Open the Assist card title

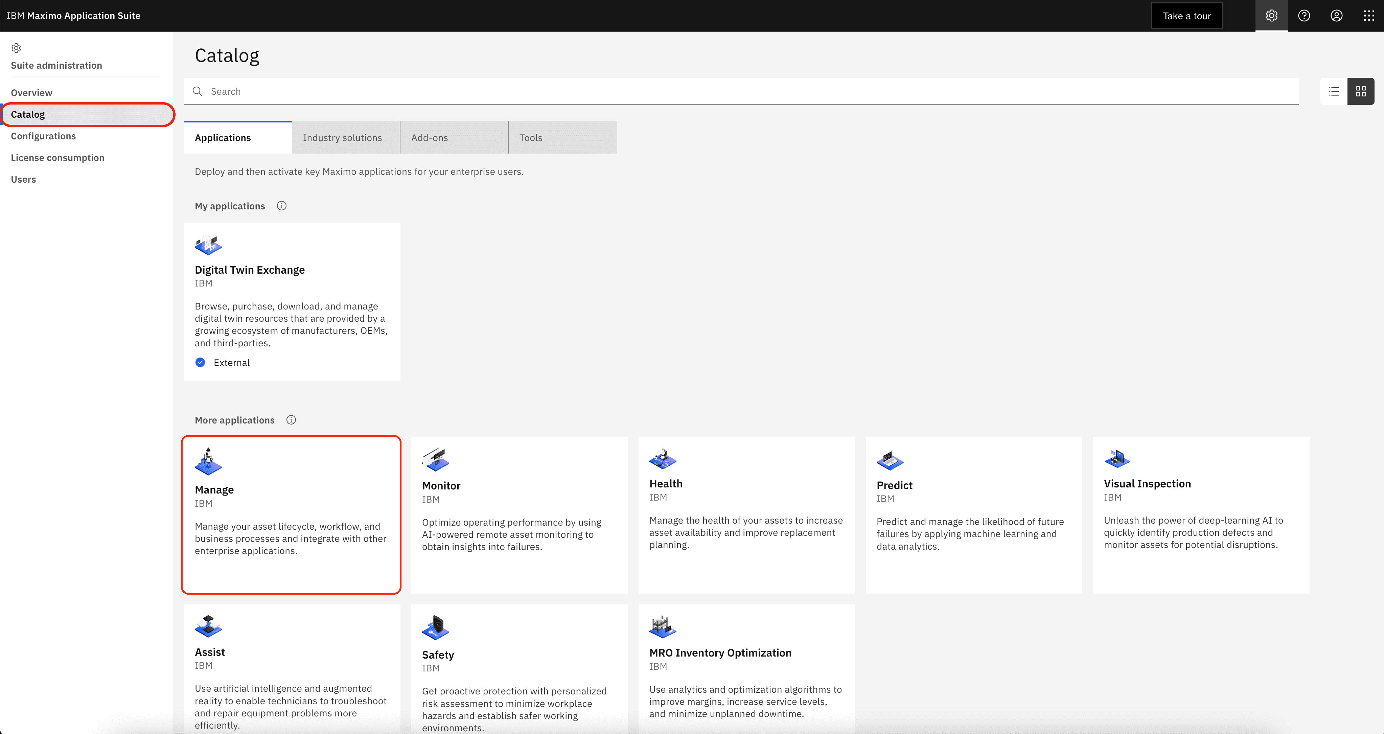tap(210, 652)
